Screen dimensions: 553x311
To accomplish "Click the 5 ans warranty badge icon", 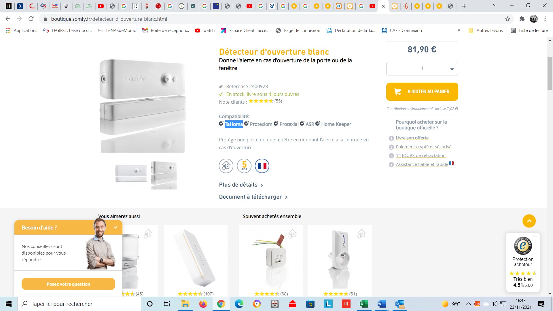I will pyautogui.click(x=244, y=166).
